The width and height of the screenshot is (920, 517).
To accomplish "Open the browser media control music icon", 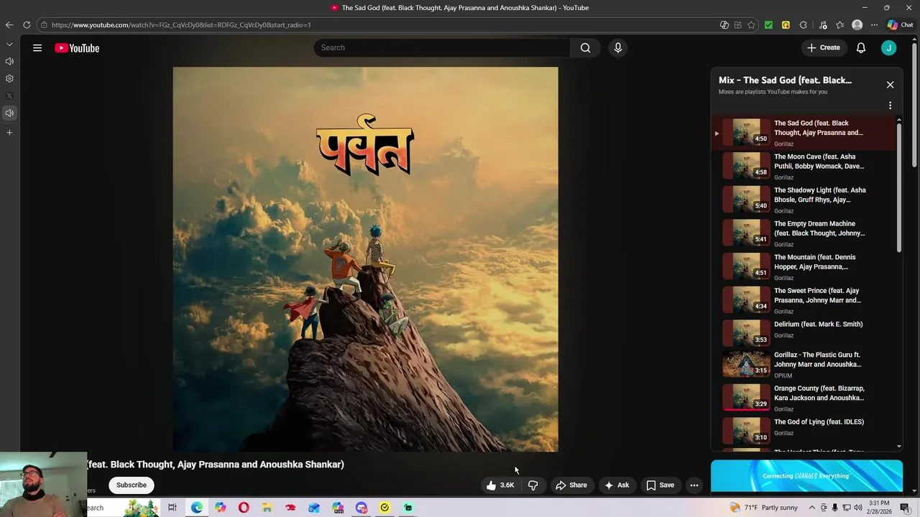I will coord(823,25).
